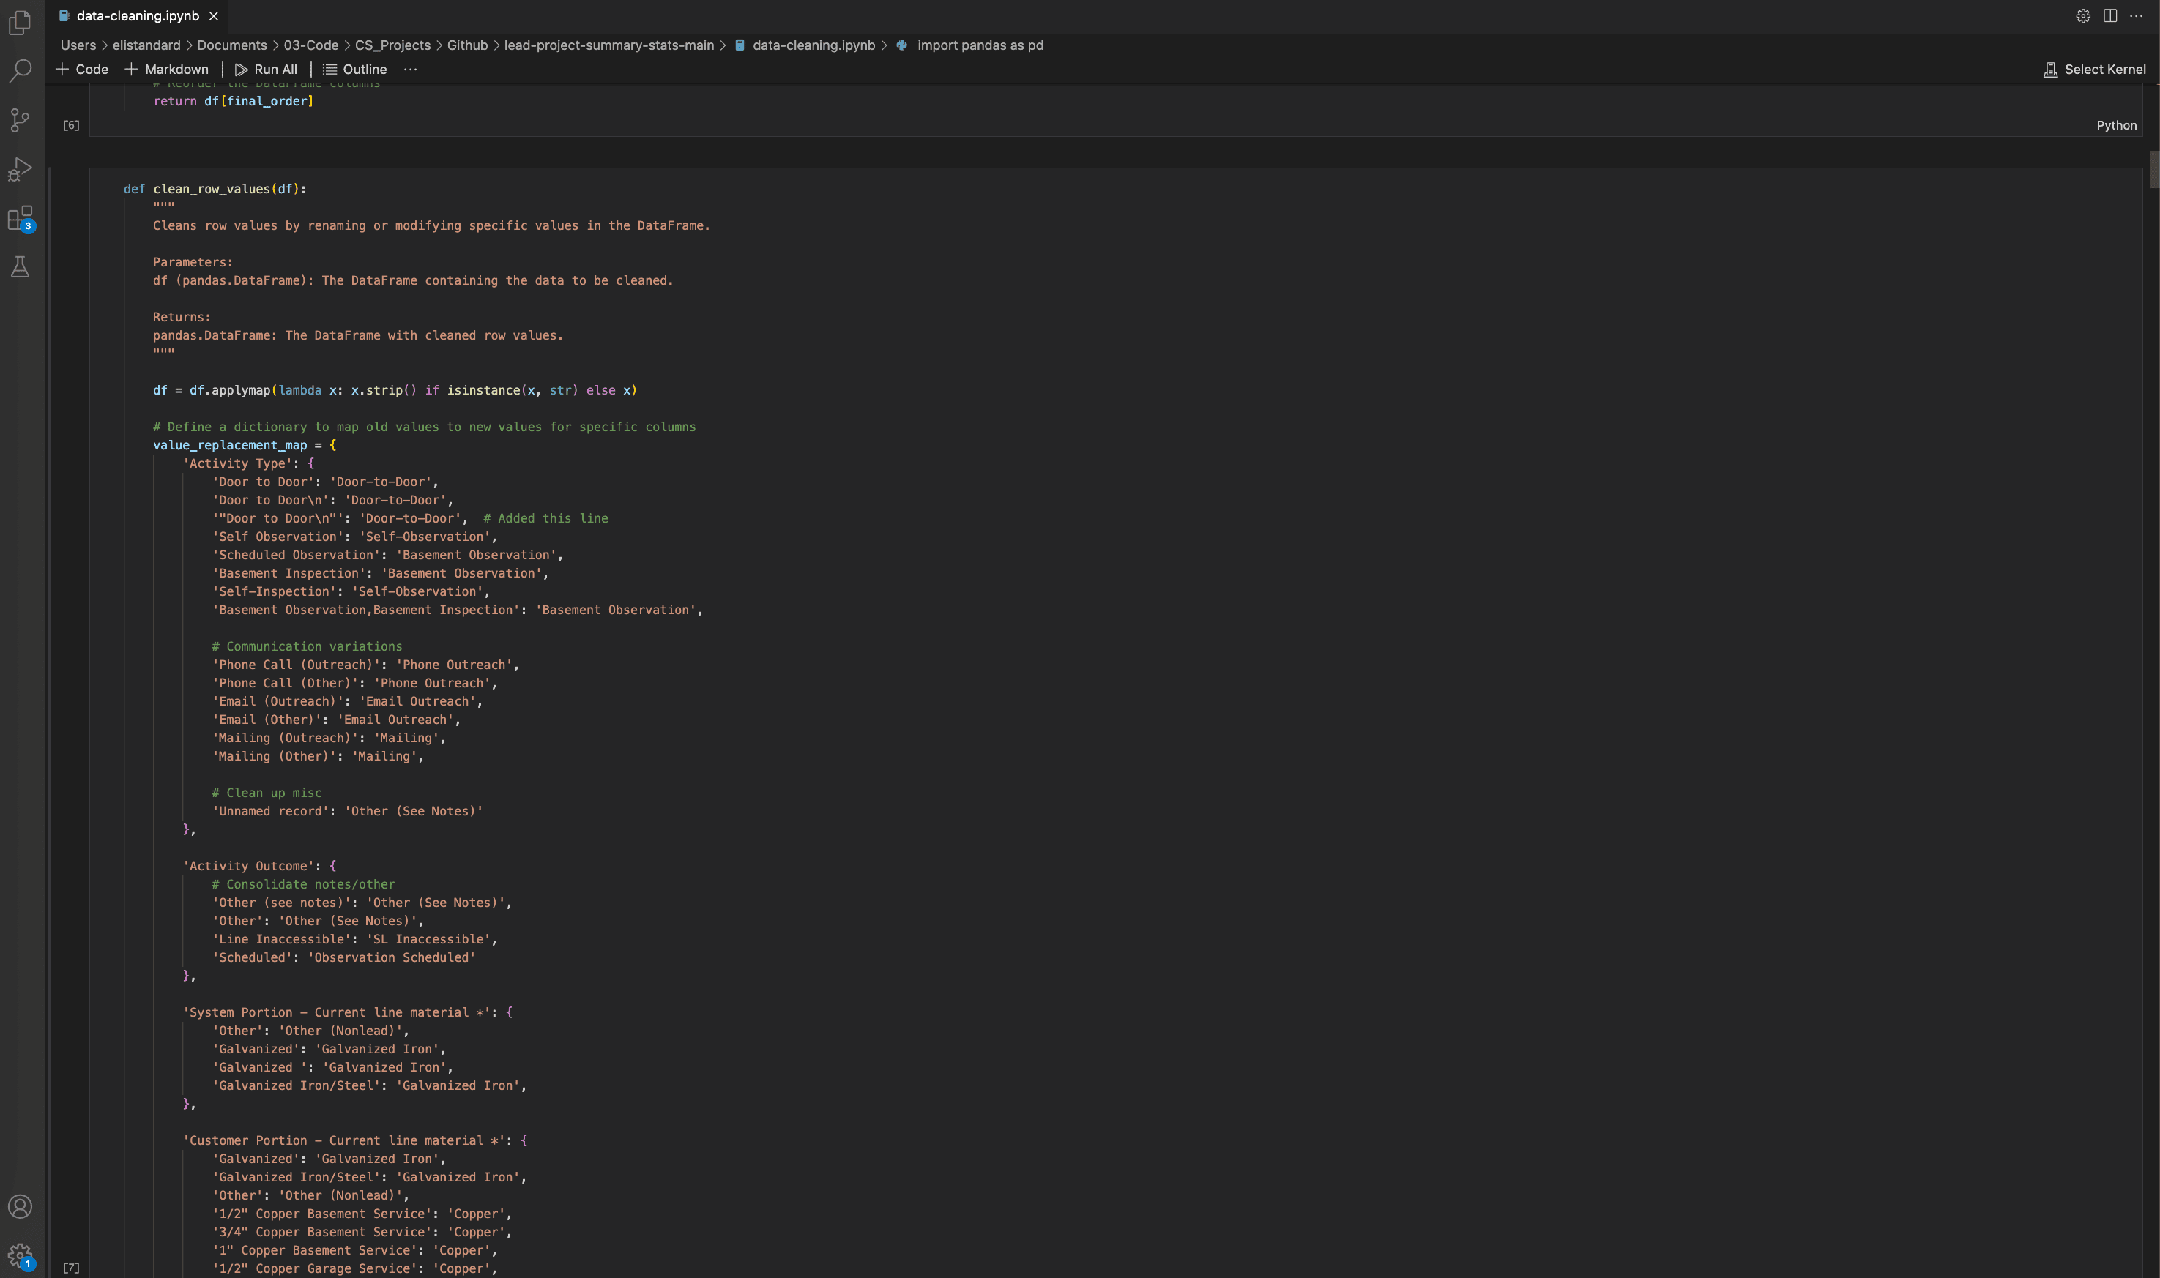Click the Github breadcrumb
Screen dimensions: 2160x1278
point(467,45)
